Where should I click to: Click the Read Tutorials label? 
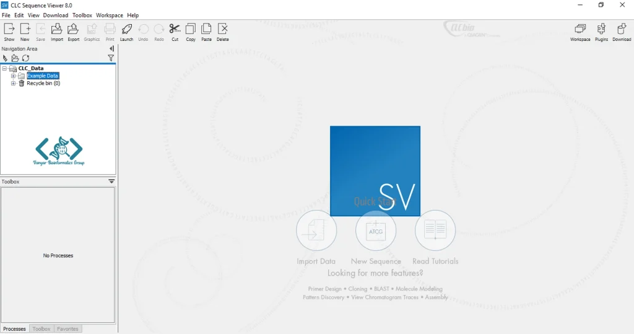(435, 261)
